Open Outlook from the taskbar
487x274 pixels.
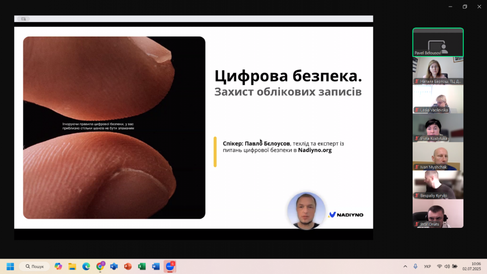click(x=114, y=266)
